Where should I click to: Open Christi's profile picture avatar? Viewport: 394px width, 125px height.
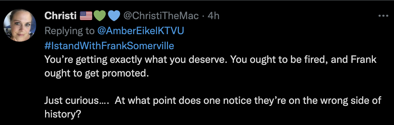point(20,25)
